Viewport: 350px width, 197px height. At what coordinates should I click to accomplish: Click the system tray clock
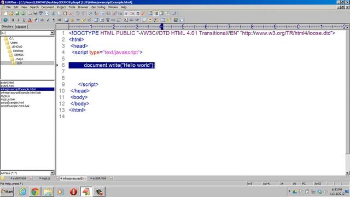(337, 192)
